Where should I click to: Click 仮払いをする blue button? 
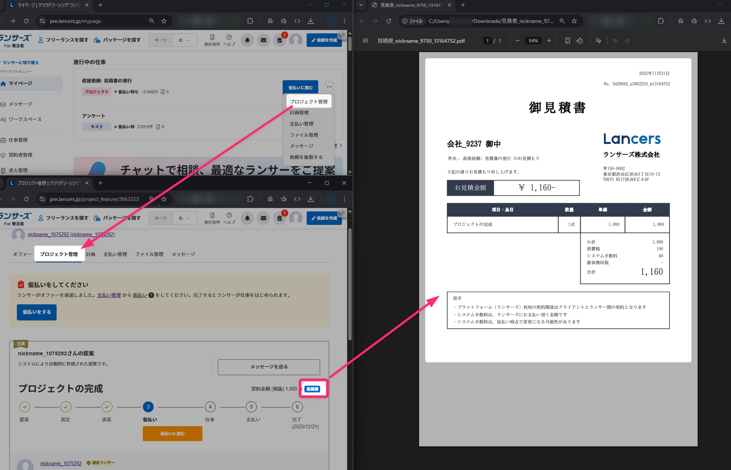pyautogui.click(x=37, y=312)
